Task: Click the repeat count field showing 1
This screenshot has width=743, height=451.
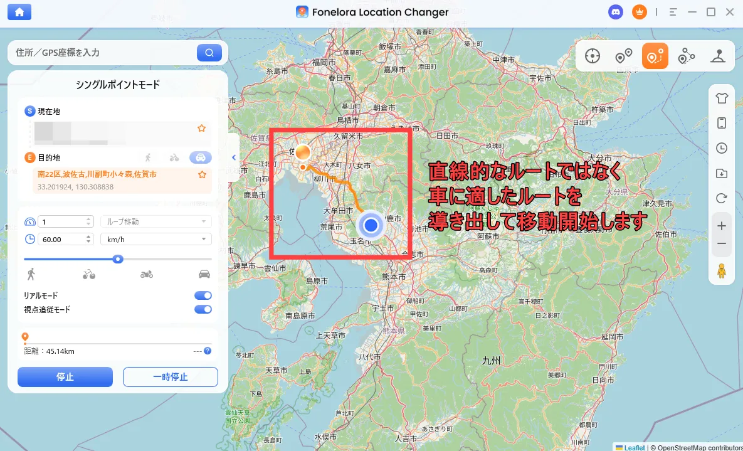Action: 65,221
